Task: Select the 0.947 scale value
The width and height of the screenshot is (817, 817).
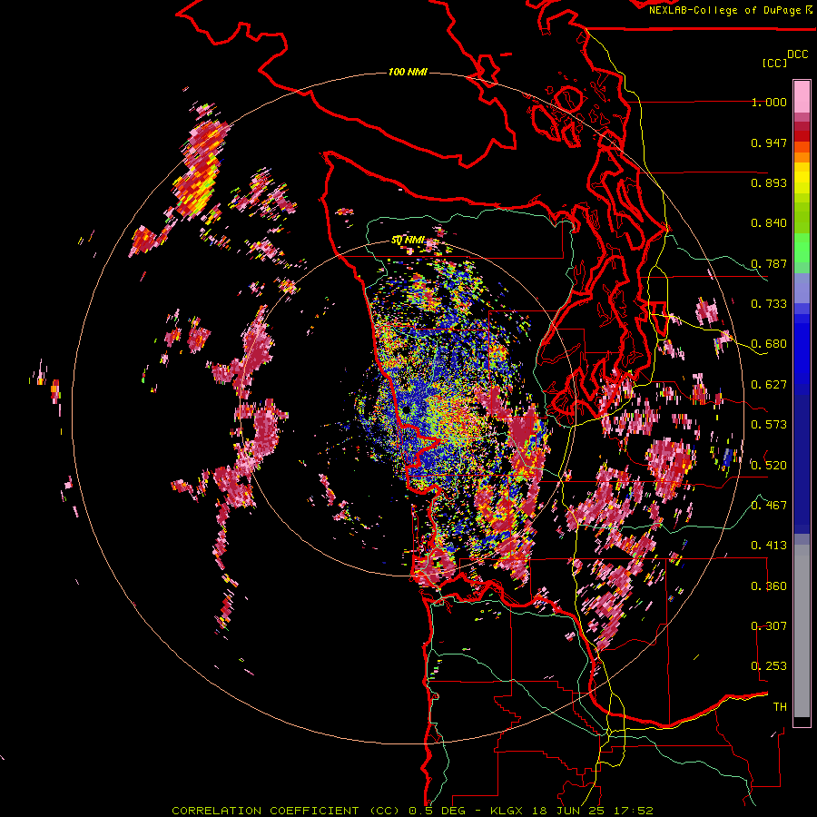Action: point(769,143)
